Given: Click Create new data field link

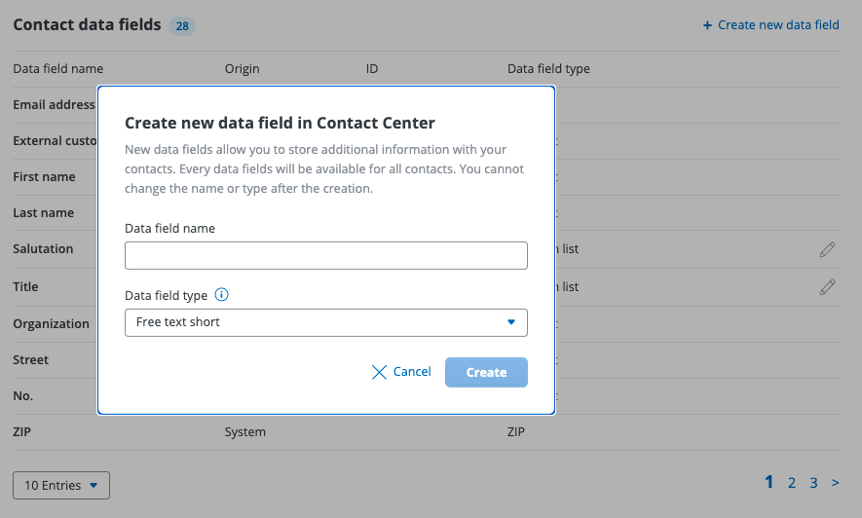Looking at the screenshot, I should (x=777, y=25).
